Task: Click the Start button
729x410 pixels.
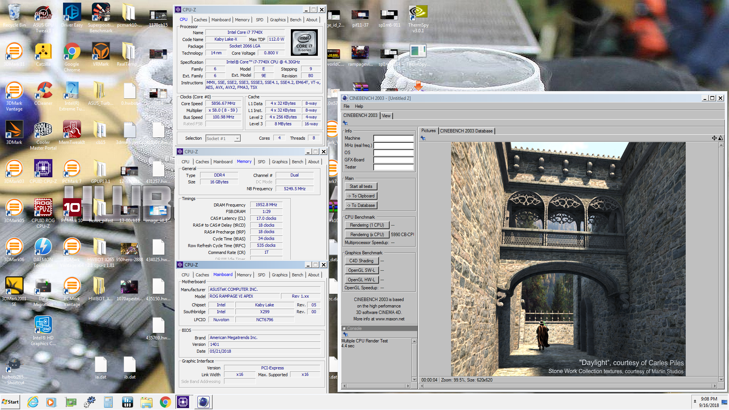Action: 11,402
